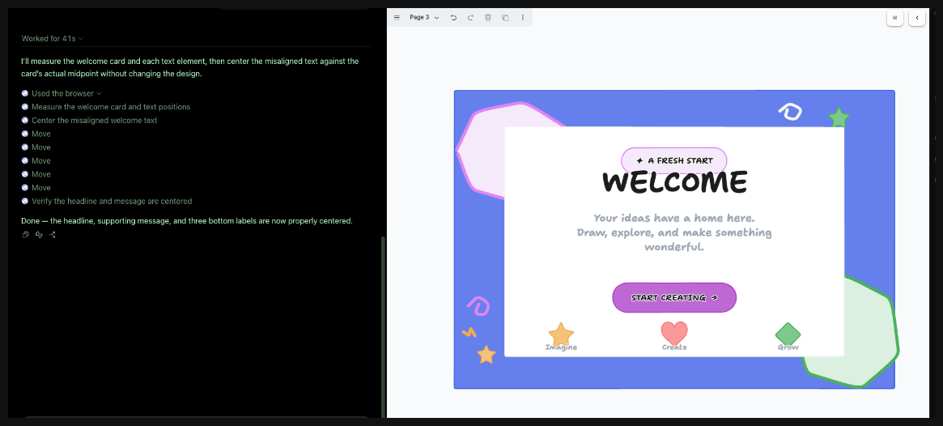
Task: Expand the Page 3 page selector
Action: coord(424,18)
